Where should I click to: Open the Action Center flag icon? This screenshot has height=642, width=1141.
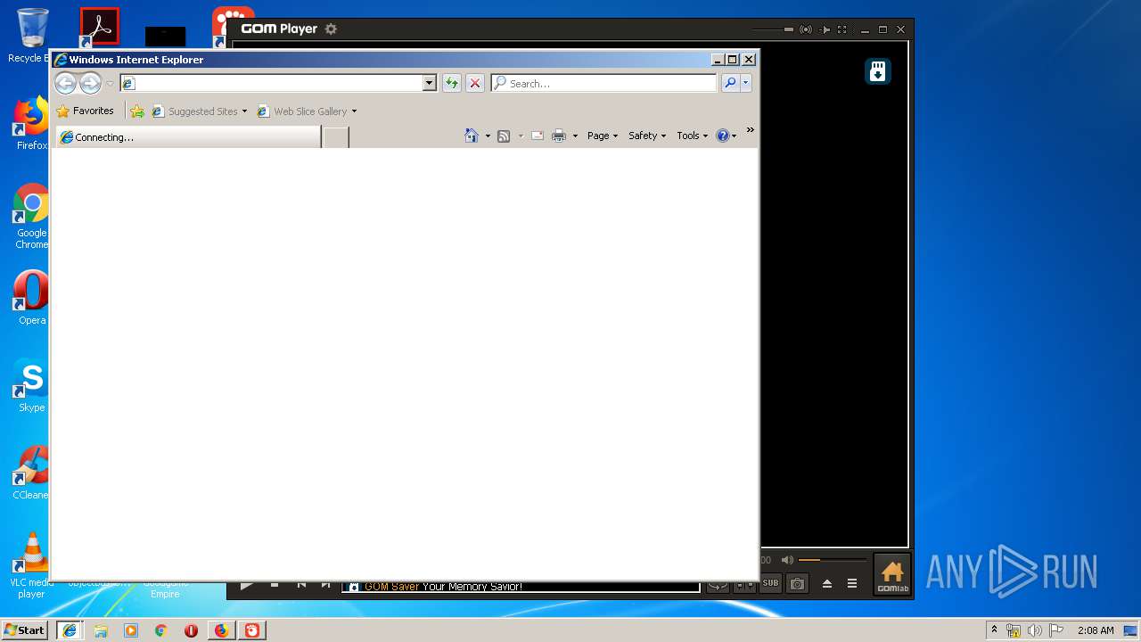1056,630
